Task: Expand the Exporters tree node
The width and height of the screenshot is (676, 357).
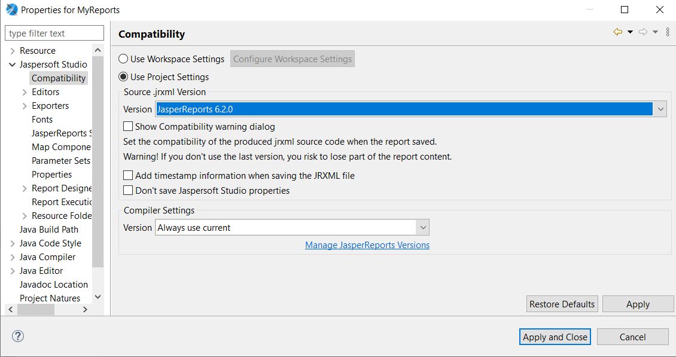Action: point(25,106)
